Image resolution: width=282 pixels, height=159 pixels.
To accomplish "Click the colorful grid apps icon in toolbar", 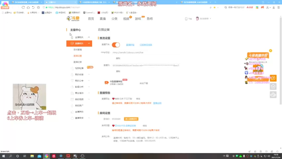I will coord(257,7).
